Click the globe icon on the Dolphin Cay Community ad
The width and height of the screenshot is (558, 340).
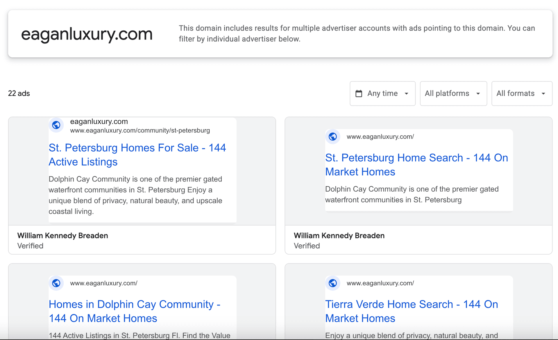[x=56, y=283]
